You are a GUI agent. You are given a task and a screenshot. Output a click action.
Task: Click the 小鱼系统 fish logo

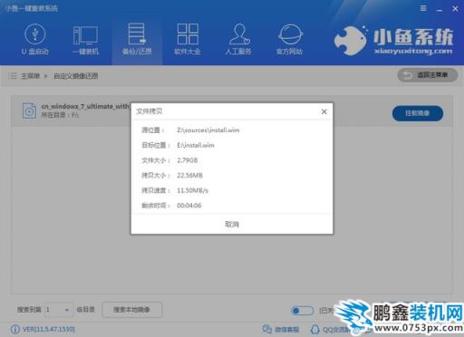coord(351,41)
